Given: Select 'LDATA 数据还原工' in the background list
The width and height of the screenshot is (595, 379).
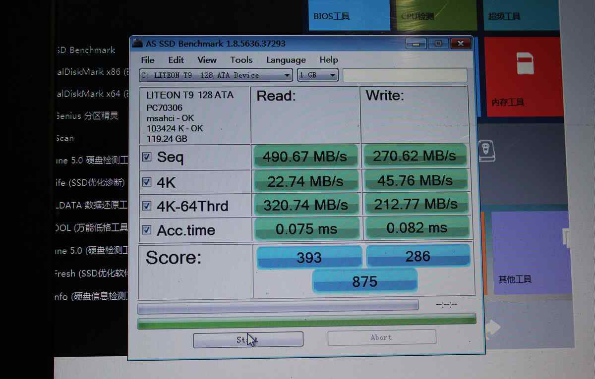Looking at the screenshot, I should pos(92,205).
